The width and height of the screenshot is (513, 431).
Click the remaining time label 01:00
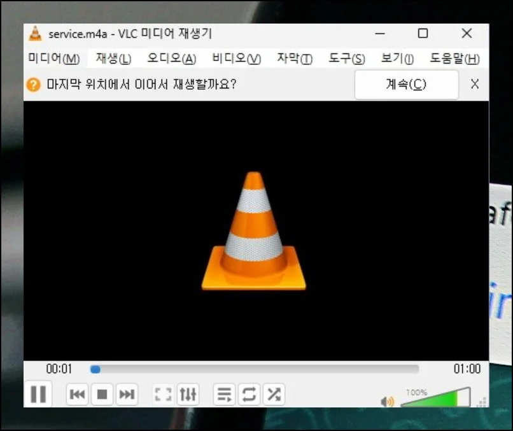click(467, 369)
